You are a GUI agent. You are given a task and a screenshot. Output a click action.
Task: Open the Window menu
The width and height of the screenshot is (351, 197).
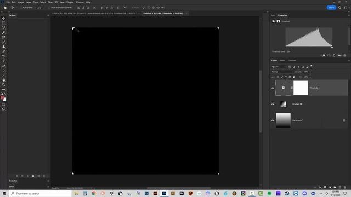pos(80,2)
